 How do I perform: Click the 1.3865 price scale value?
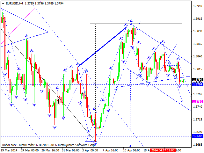pyautogui.click(x=198, y=44)
